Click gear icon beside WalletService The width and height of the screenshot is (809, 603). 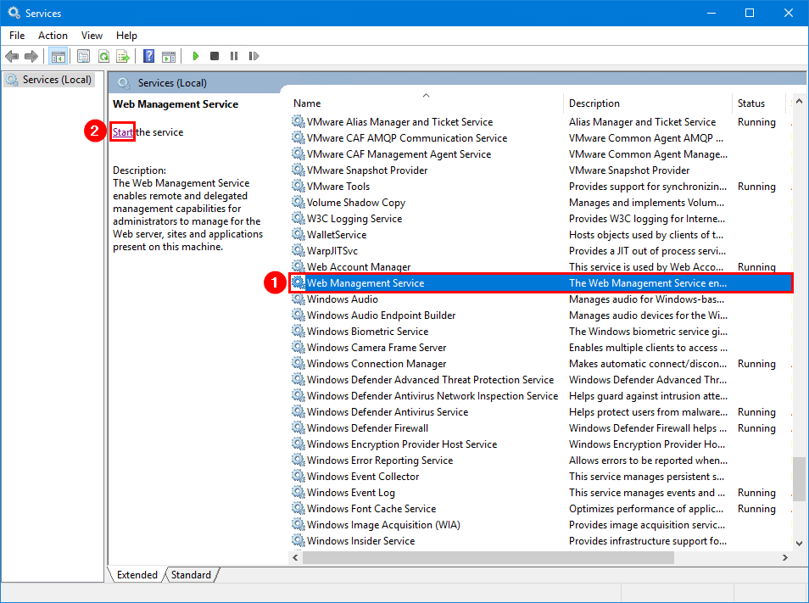pos(298,234)
